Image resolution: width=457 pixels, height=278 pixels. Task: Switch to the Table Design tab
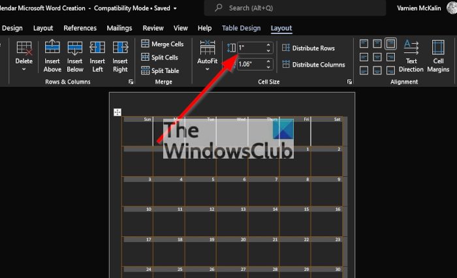(x=242, y=28)
